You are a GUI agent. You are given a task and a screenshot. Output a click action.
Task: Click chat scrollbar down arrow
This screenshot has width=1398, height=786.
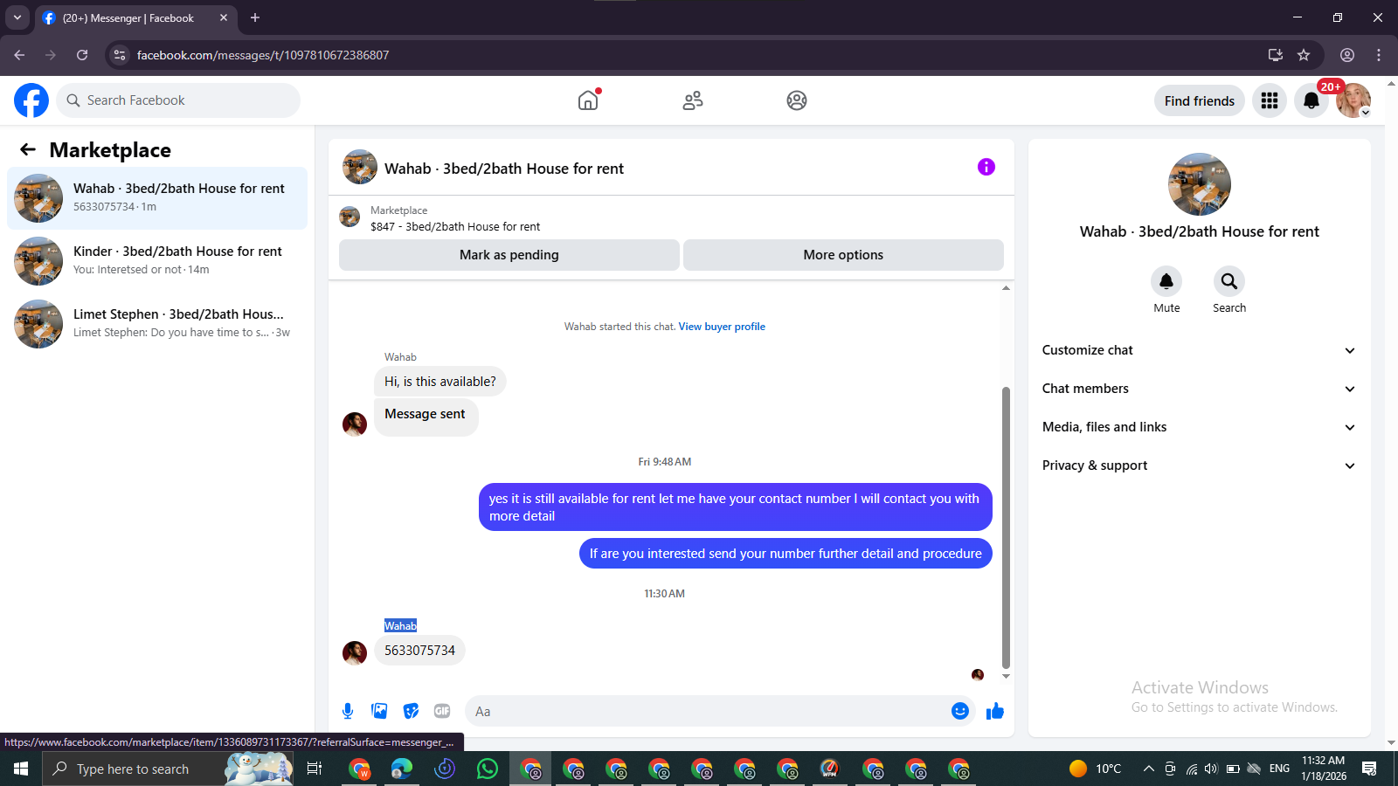click(x=1006, y=676)
